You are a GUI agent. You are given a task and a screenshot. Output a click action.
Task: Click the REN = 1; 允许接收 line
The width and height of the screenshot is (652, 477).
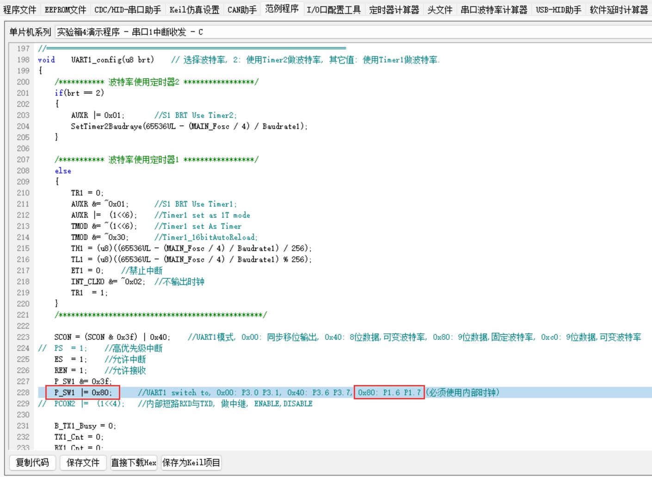pos(100,370)
